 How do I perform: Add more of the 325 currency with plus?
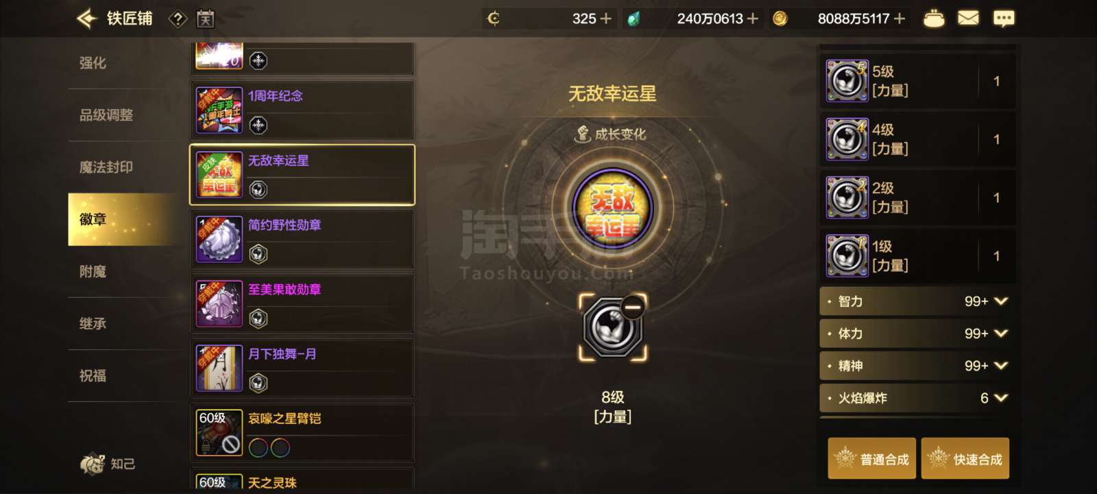(x=605, y=19)
